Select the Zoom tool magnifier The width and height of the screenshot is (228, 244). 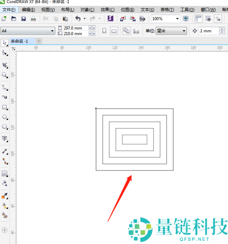pos(5,75)
